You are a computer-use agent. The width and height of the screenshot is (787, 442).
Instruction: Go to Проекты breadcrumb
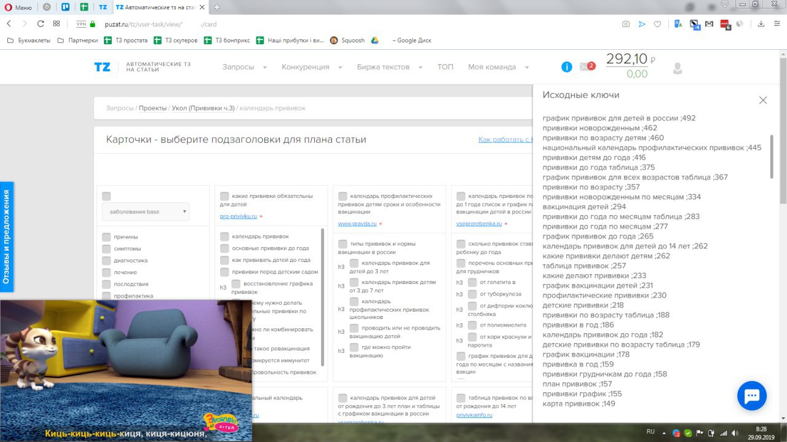tap(152, 108)
